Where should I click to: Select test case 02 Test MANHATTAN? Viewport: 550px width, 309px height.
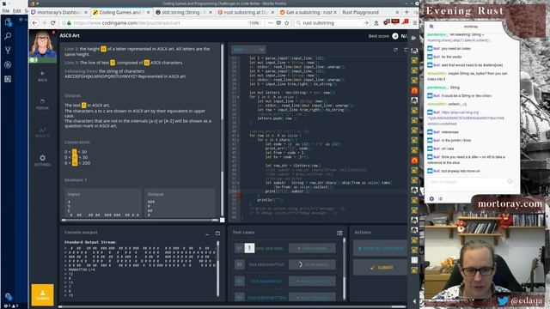click(260, 264)
